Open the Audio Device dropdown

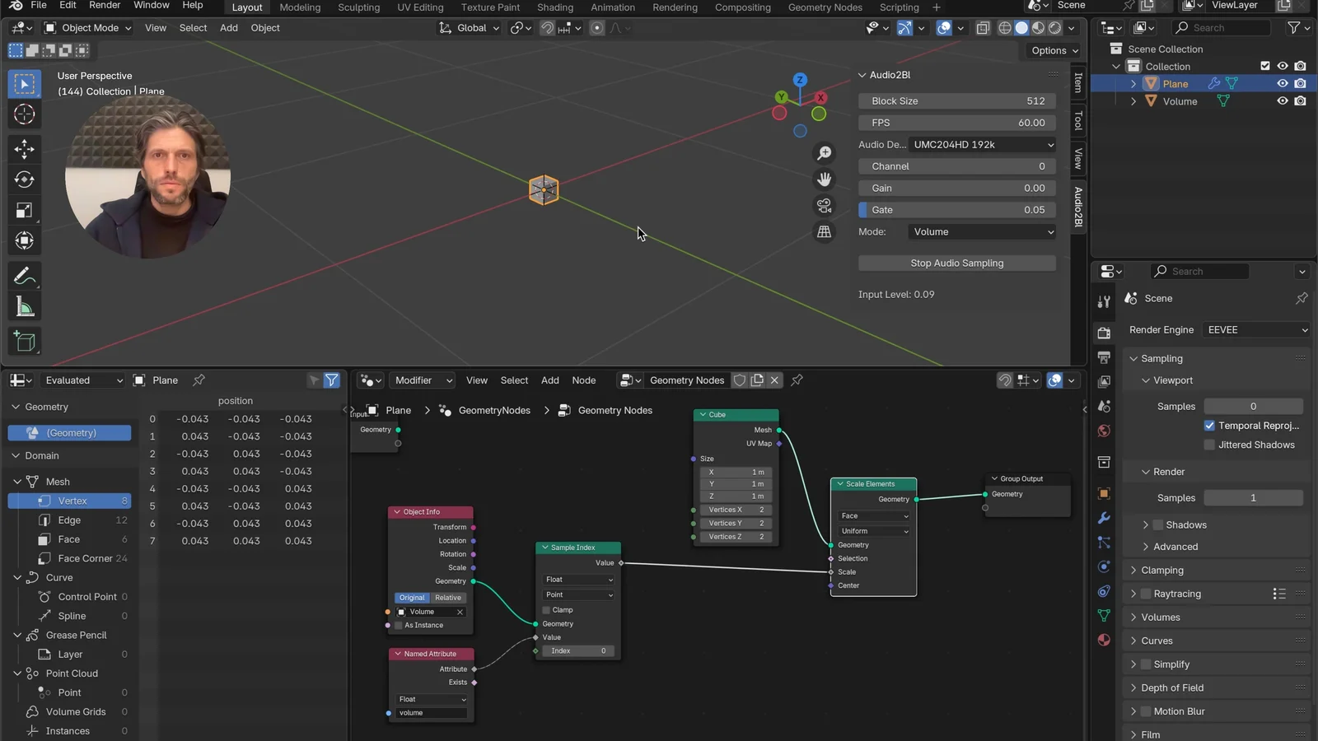980,144
